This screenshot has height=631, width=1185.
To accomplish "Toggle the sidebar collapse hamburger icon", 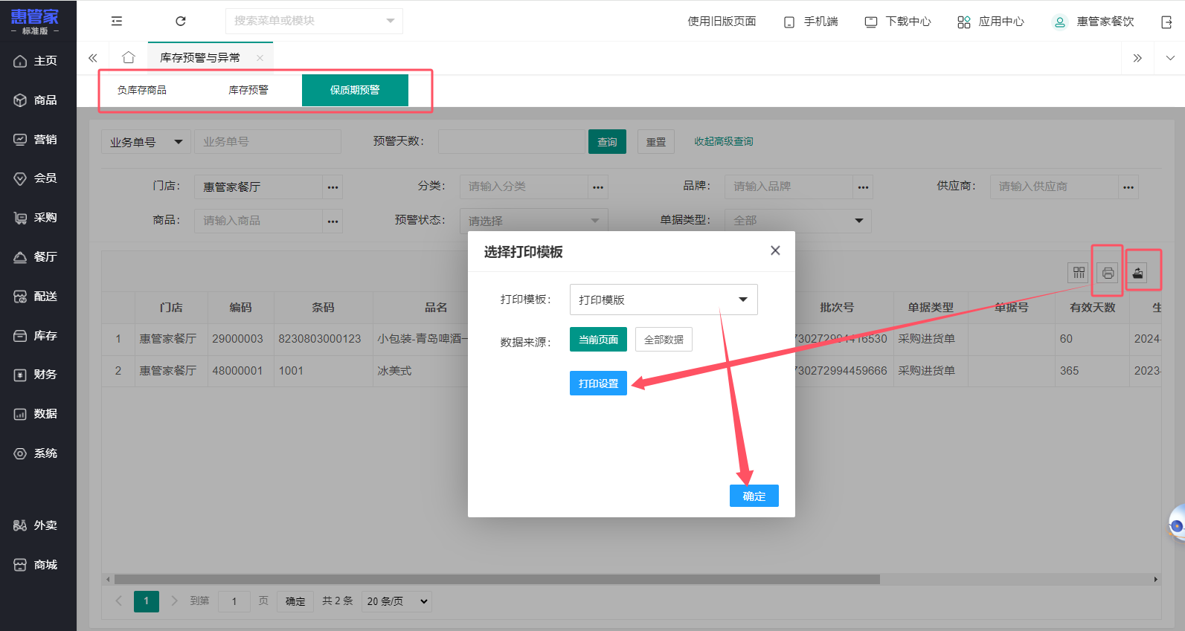I will tap(117, 22).
